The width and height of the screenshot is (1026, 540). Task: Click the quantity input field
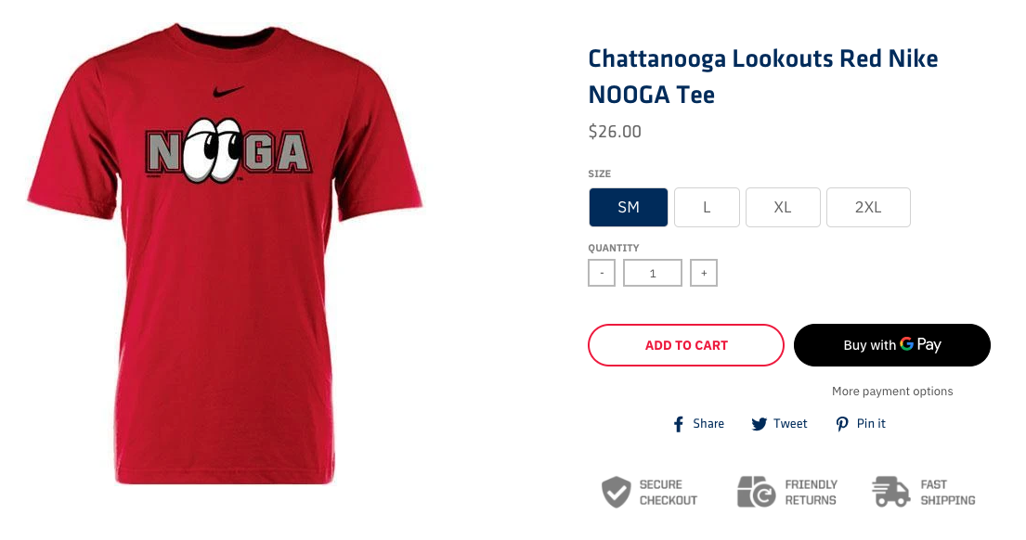coord(653,274)
